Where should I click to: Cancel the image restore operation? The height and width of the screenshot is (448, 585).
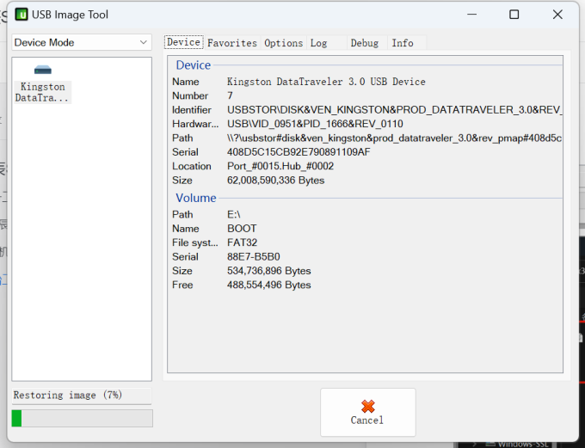367,412
